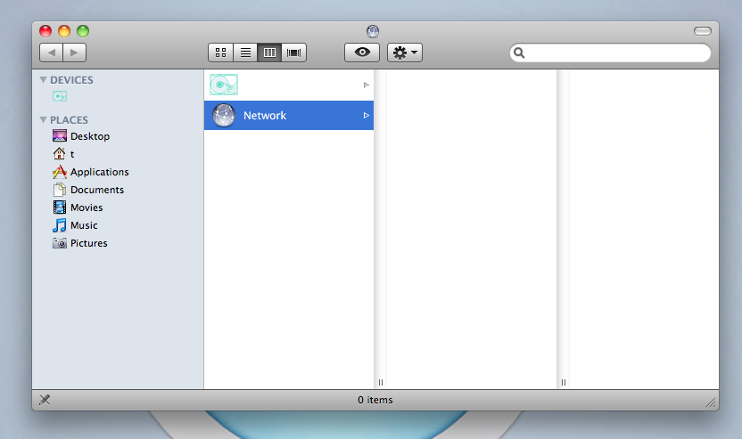Open Music in the sidebar

click(x=75, y=225)
